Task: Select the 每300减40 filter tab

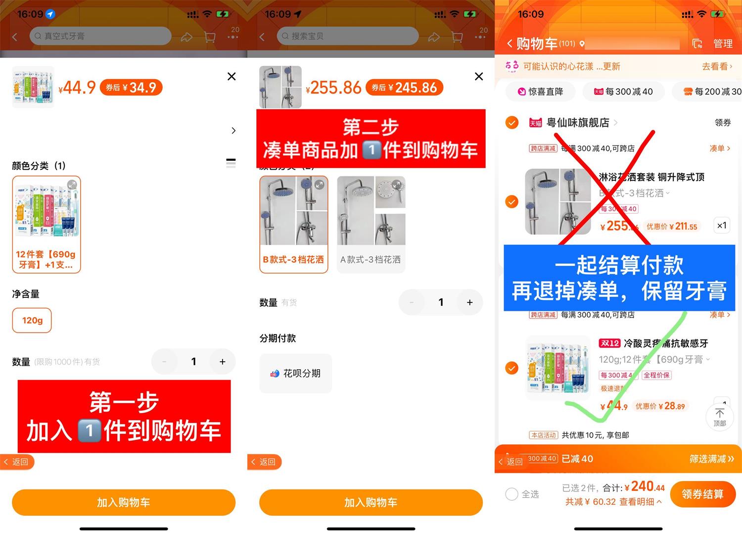Action: [623, 92]
